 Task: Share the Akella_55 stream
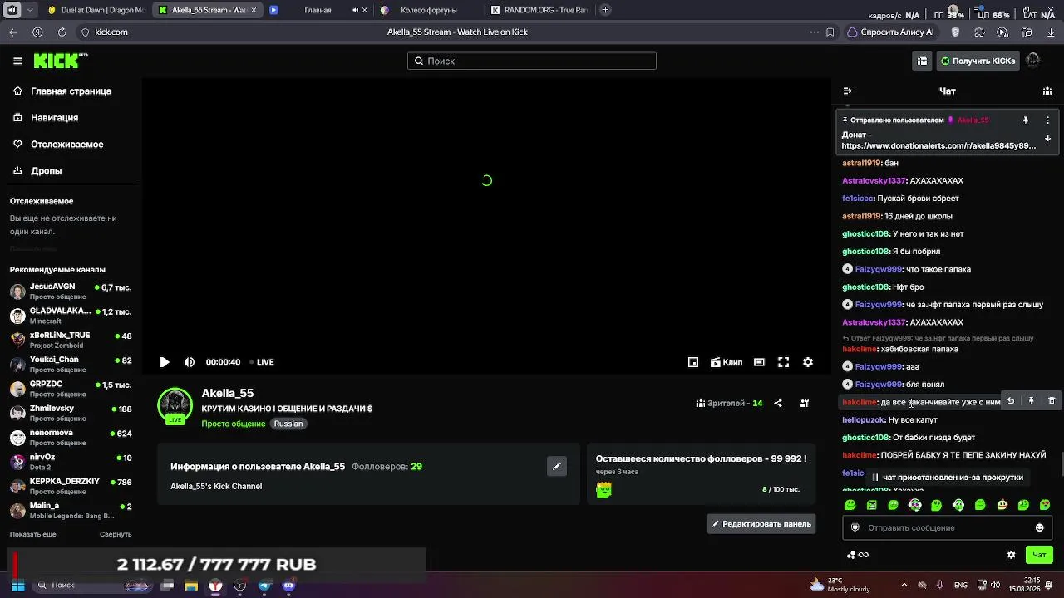pyautogui.click(x=778, y=403)
